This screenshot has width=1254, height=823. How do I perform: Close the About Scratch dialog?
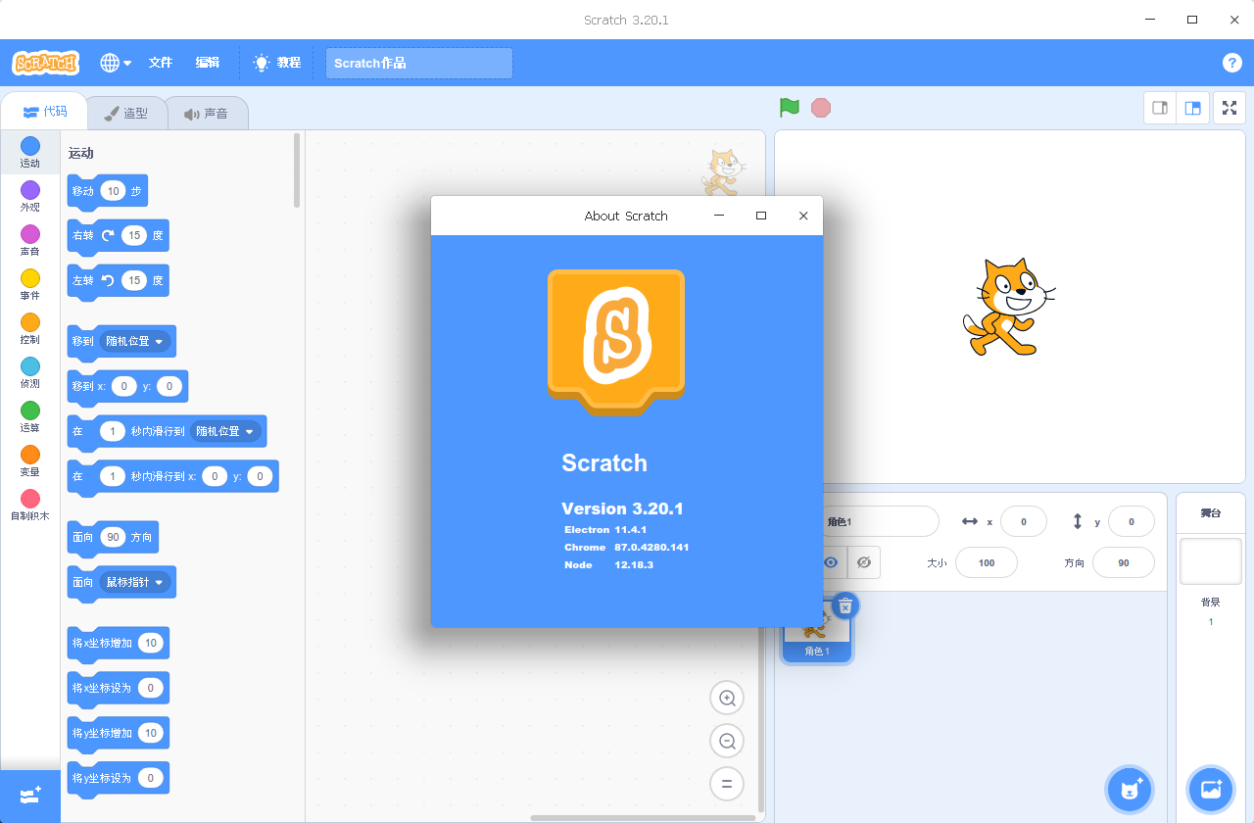(803, 216)
